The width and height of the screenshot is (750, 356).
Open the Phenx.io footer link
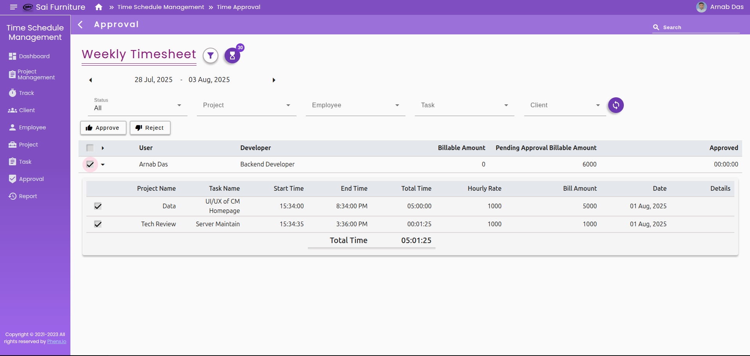tap(57, 342)
